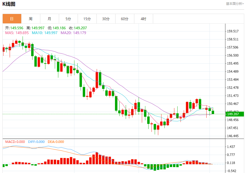The image size is (245, 173).
Task: Click the DIFF:0.000 indicator label
Action: click(x=36, y=142)
